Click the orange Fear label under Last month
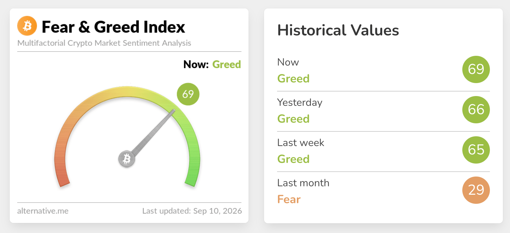 tap(289, 199)
